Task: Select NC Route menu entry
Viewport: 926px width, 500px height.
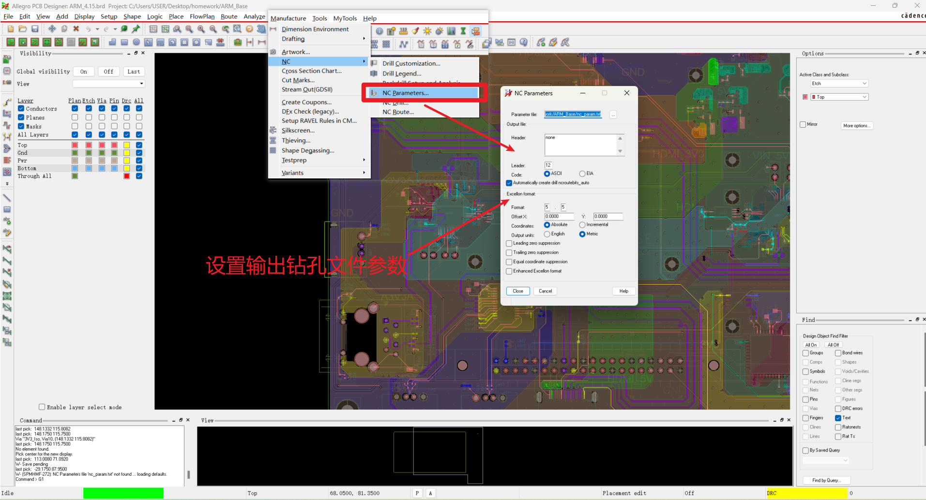Action: (x=398, y=112)
